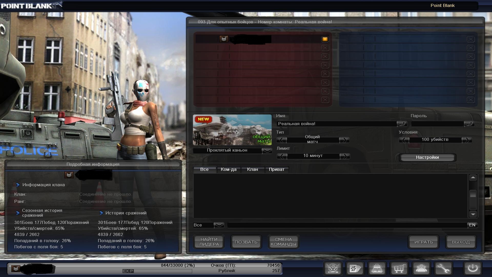Viewport: 492px width, 277px height.
Task: Toggle the orange host slot in red team
Action: click(325, 39)
